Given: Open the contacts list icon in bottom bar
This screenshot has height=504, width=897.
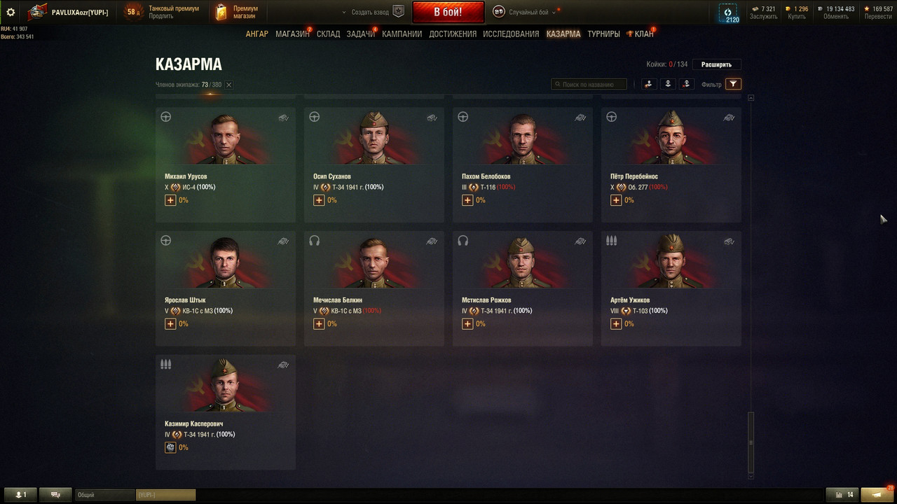Looking at the screenshot, I should tap(21, 495).
